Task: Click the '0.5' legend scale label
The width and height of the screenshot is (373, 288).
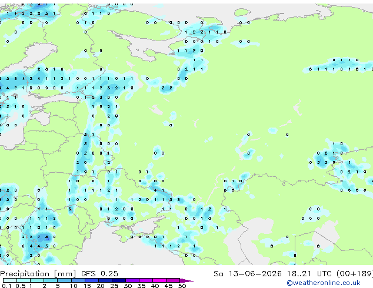Action: coord(21,286)
